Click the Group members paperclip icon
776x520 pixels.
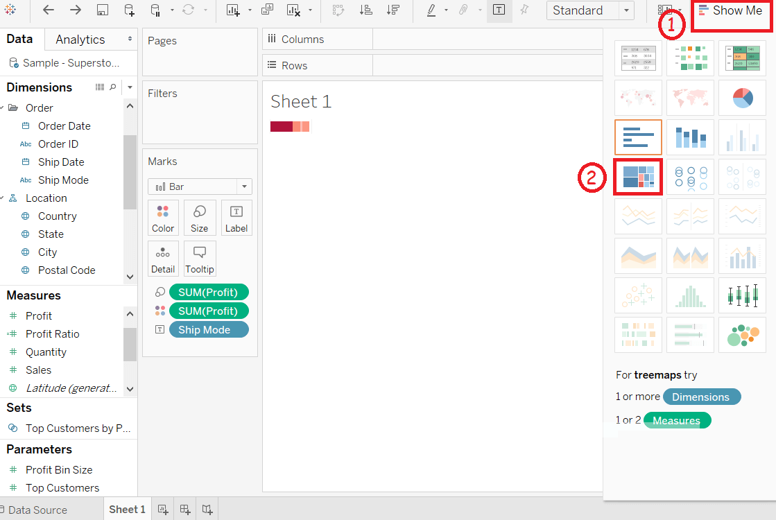point(463,10)
